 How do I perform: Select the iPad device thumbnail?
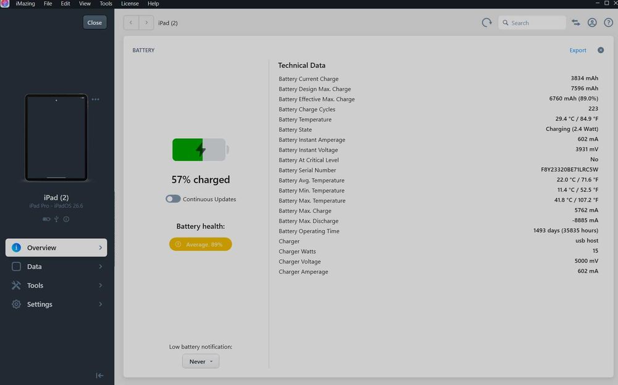tap(56, 138)
